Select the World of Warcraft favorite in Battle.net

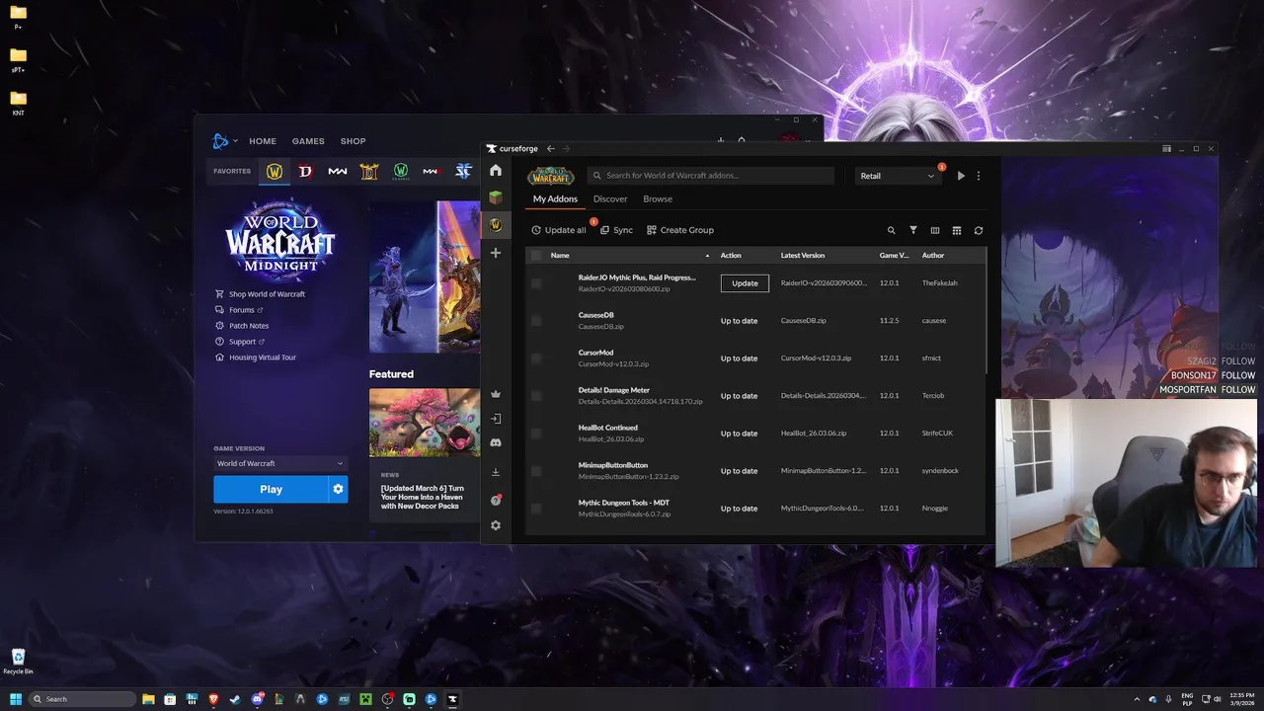(x=275, y=171)
